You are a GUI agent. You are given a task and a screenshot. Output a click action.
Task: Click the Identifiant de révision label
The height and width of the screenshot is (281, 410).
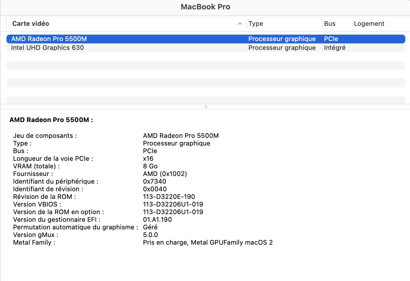click(x=48, y=189)
